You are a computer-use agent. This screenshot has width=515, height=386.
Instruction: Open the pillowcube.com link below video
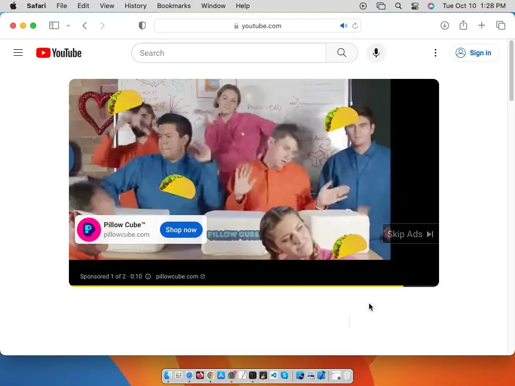pyautogui.click(x=181, y=276)
